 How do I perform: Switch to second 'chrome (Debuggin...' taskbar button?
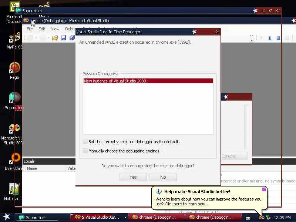pos(213,217)
